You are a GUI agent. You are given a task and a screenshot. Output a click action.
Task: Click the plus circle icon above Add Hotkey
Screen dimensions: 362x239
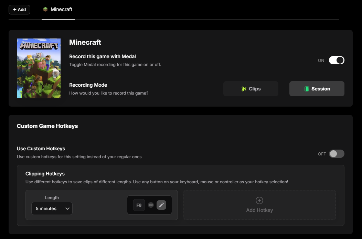click(x=259, y=200)
